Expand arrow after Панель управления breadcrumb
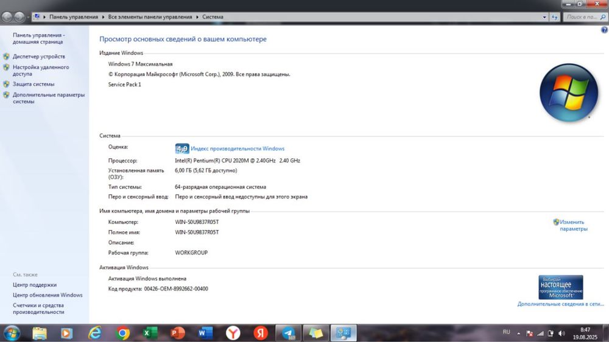The image size is (609, 342). tap(104, 17)
